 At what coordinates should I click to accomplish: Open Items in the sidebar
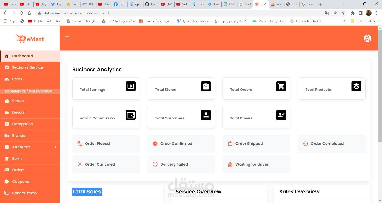point(30,159)
